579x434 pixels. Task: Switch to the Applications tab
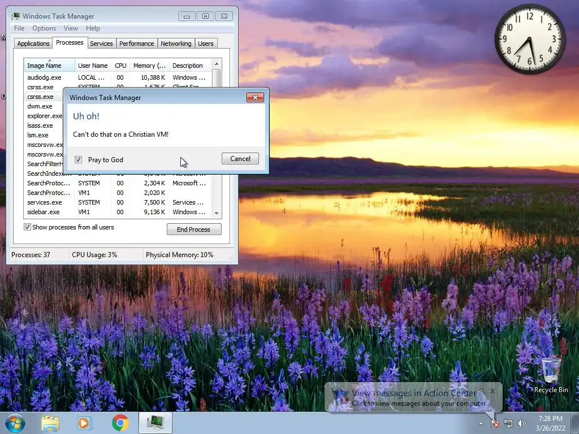[x=33, y=44]
